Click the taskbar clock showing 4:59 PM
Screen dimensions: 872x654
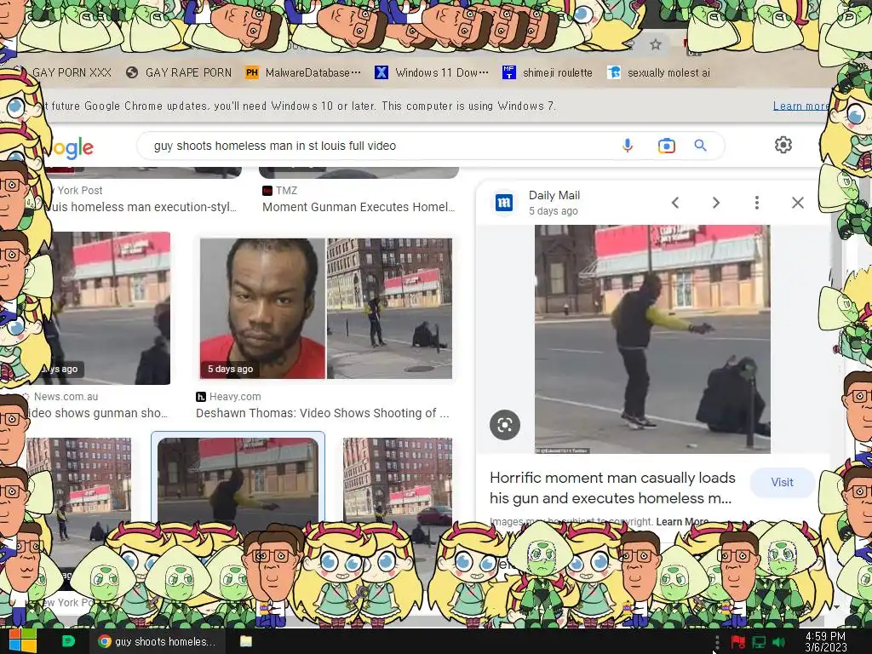tap(825, 642)
